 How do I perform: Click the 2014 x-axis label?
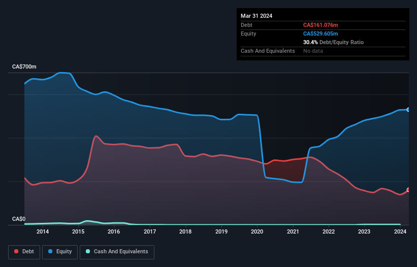pyautogui.click(x=43, y=231)
